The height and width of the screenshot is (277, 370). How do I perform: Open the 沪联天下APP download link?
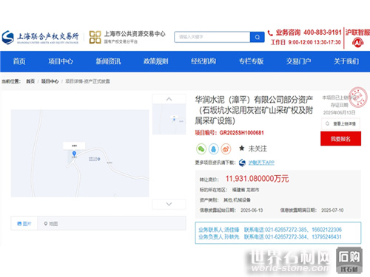261,163
